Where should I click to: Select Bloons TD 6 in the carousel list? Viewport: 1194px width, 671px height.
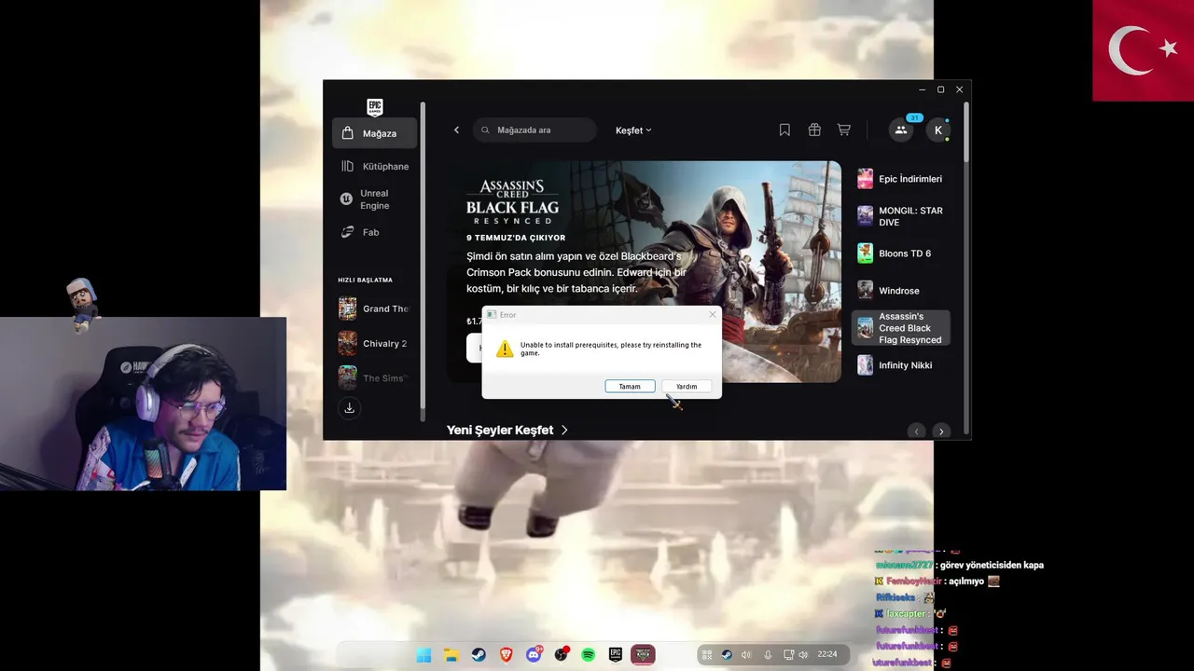click(901, 253)
